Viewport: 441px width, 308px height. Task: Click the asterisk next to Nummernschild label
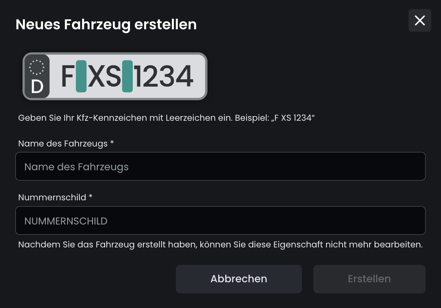[x=90, y=196]
